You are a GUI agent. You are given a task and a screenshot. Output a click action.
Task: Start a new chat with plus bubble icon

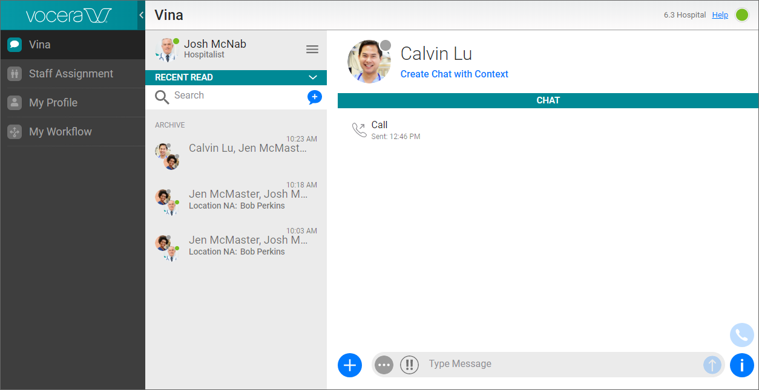[x=314, y=97]
